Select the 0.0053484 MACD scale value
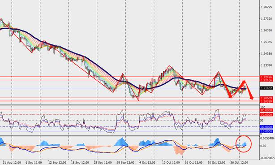275x165 pixels. 267,138
